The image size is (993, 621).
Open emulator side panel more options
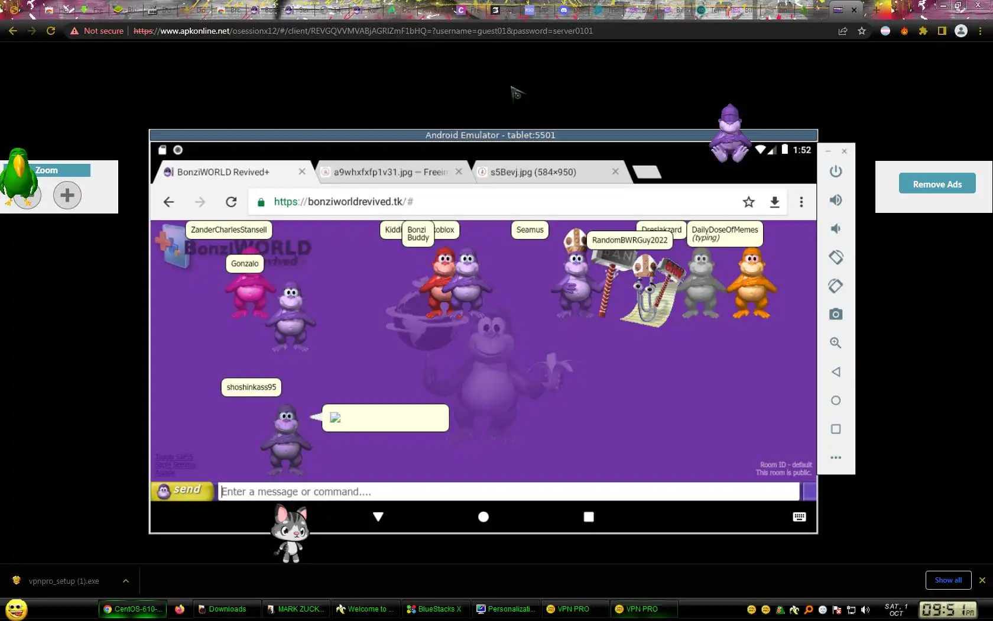835,457
